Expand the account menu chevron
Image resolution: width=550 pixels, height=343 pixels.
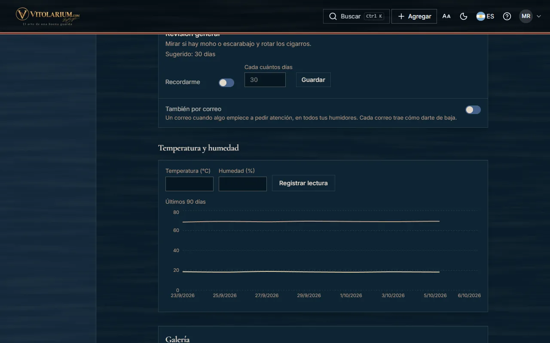point(539,16)
